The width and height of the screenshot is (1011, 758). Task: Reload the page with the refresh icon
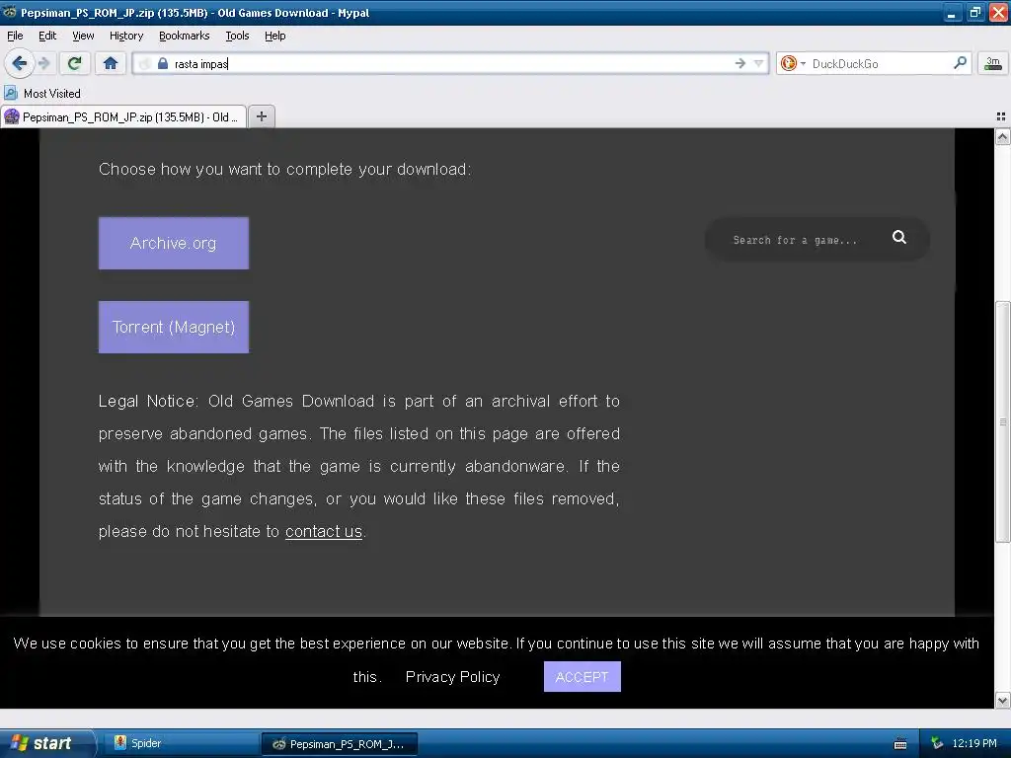pyautogui.click(x=75, y=63)
